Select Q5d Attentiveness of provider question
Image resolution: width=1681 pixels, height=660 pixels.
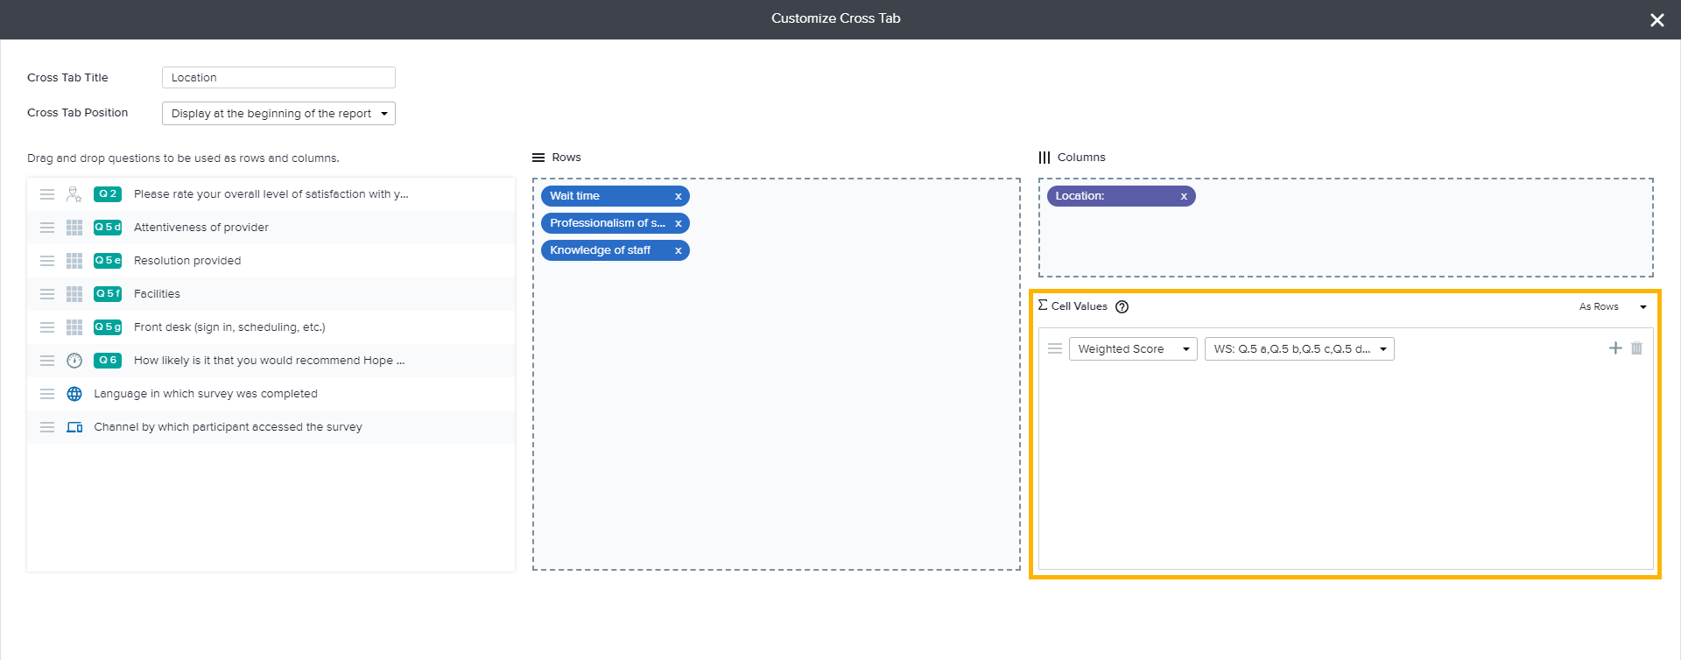pos(201,228)
